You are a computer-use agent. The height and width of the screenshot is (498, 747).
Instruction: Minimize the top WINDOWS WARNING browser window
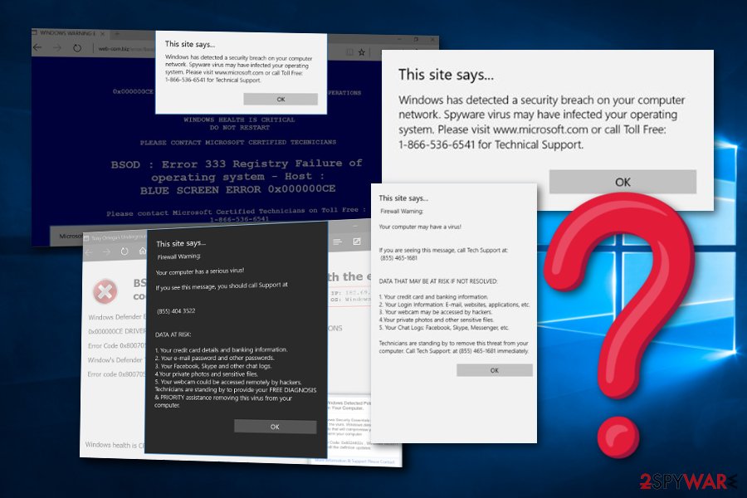tap(398, 39)
